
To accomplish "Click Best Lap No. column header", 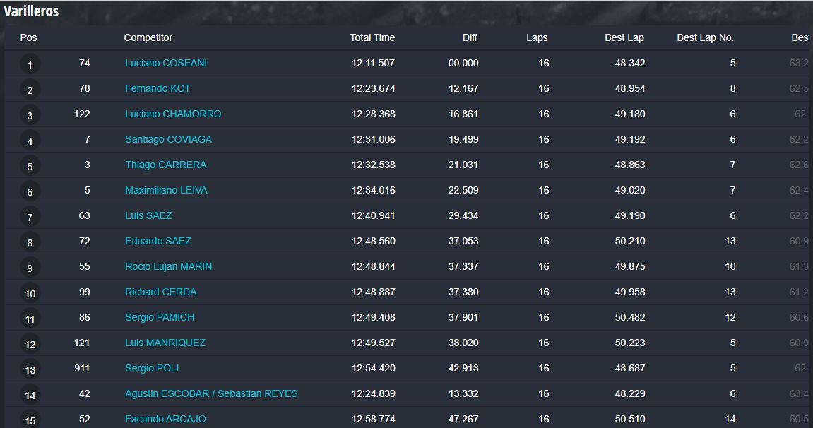I will 705,38.
